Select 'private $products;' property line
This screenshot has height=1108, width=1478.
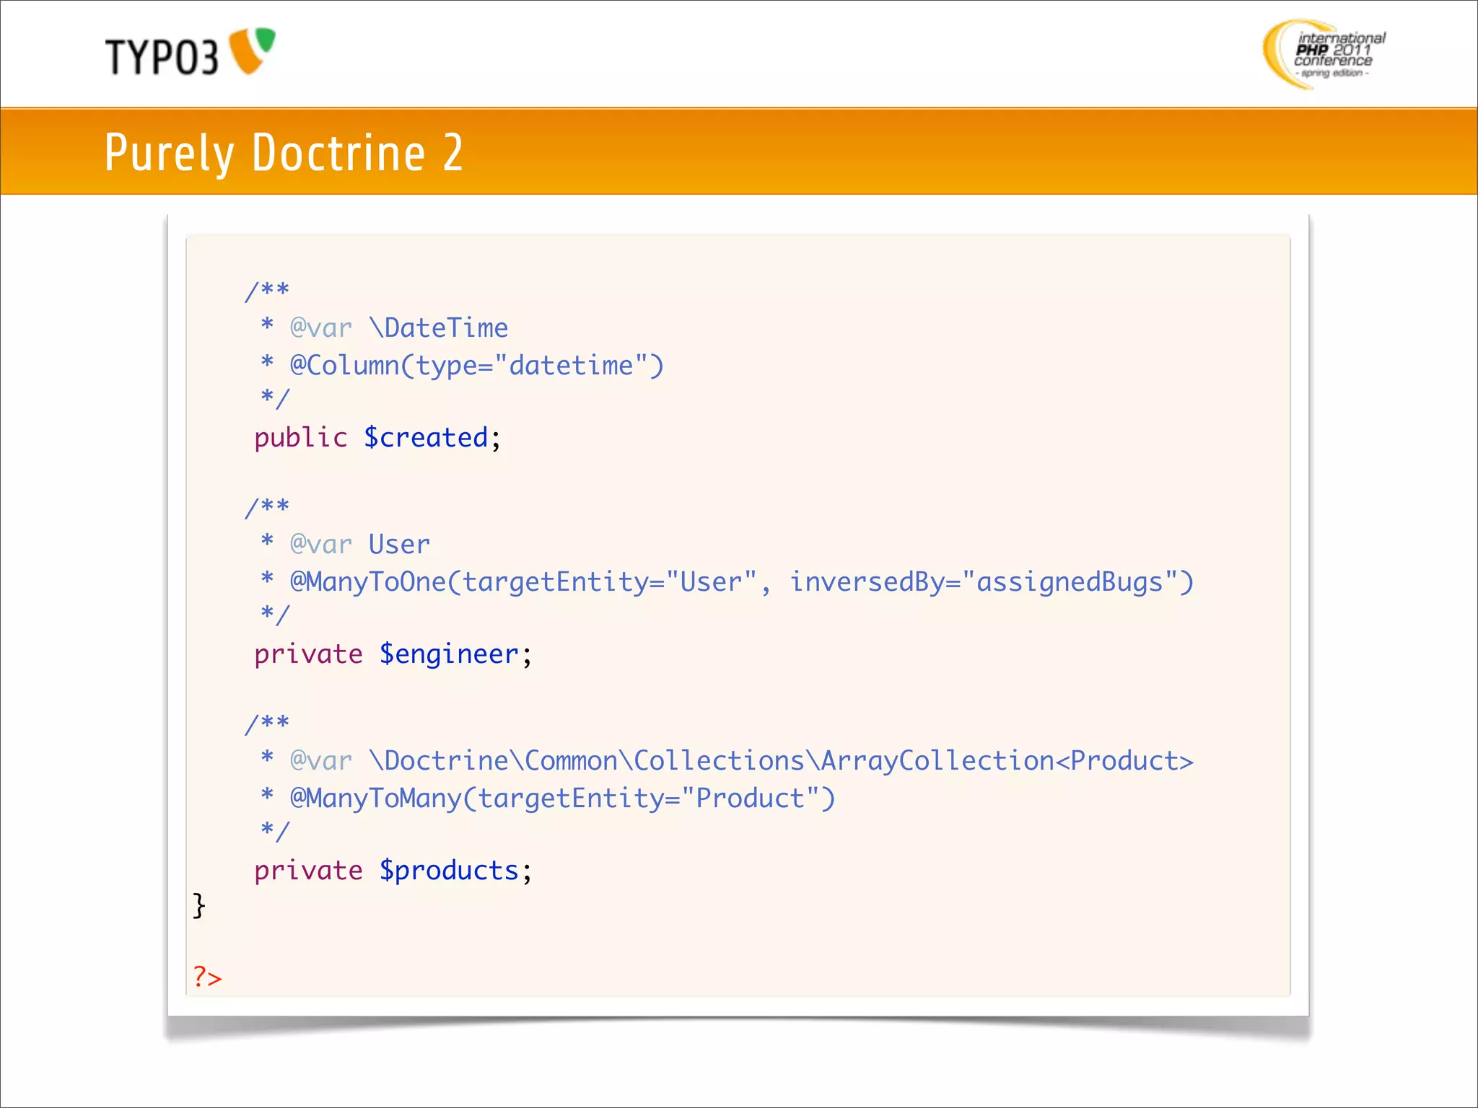pos(393,871)
